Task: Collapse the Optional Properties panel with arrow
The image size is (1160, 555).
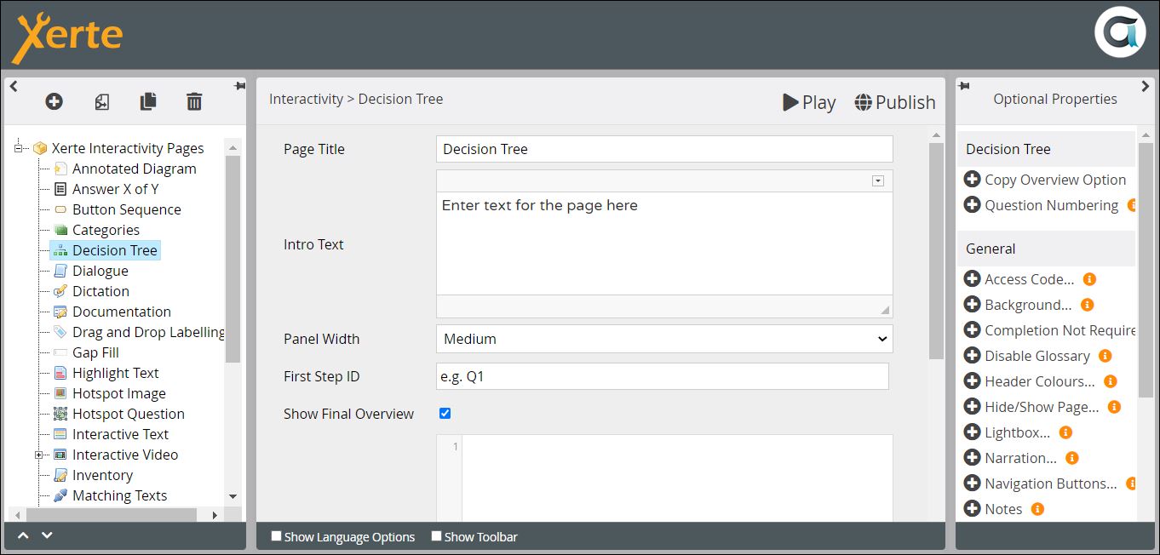Action: coord(1145,87)
